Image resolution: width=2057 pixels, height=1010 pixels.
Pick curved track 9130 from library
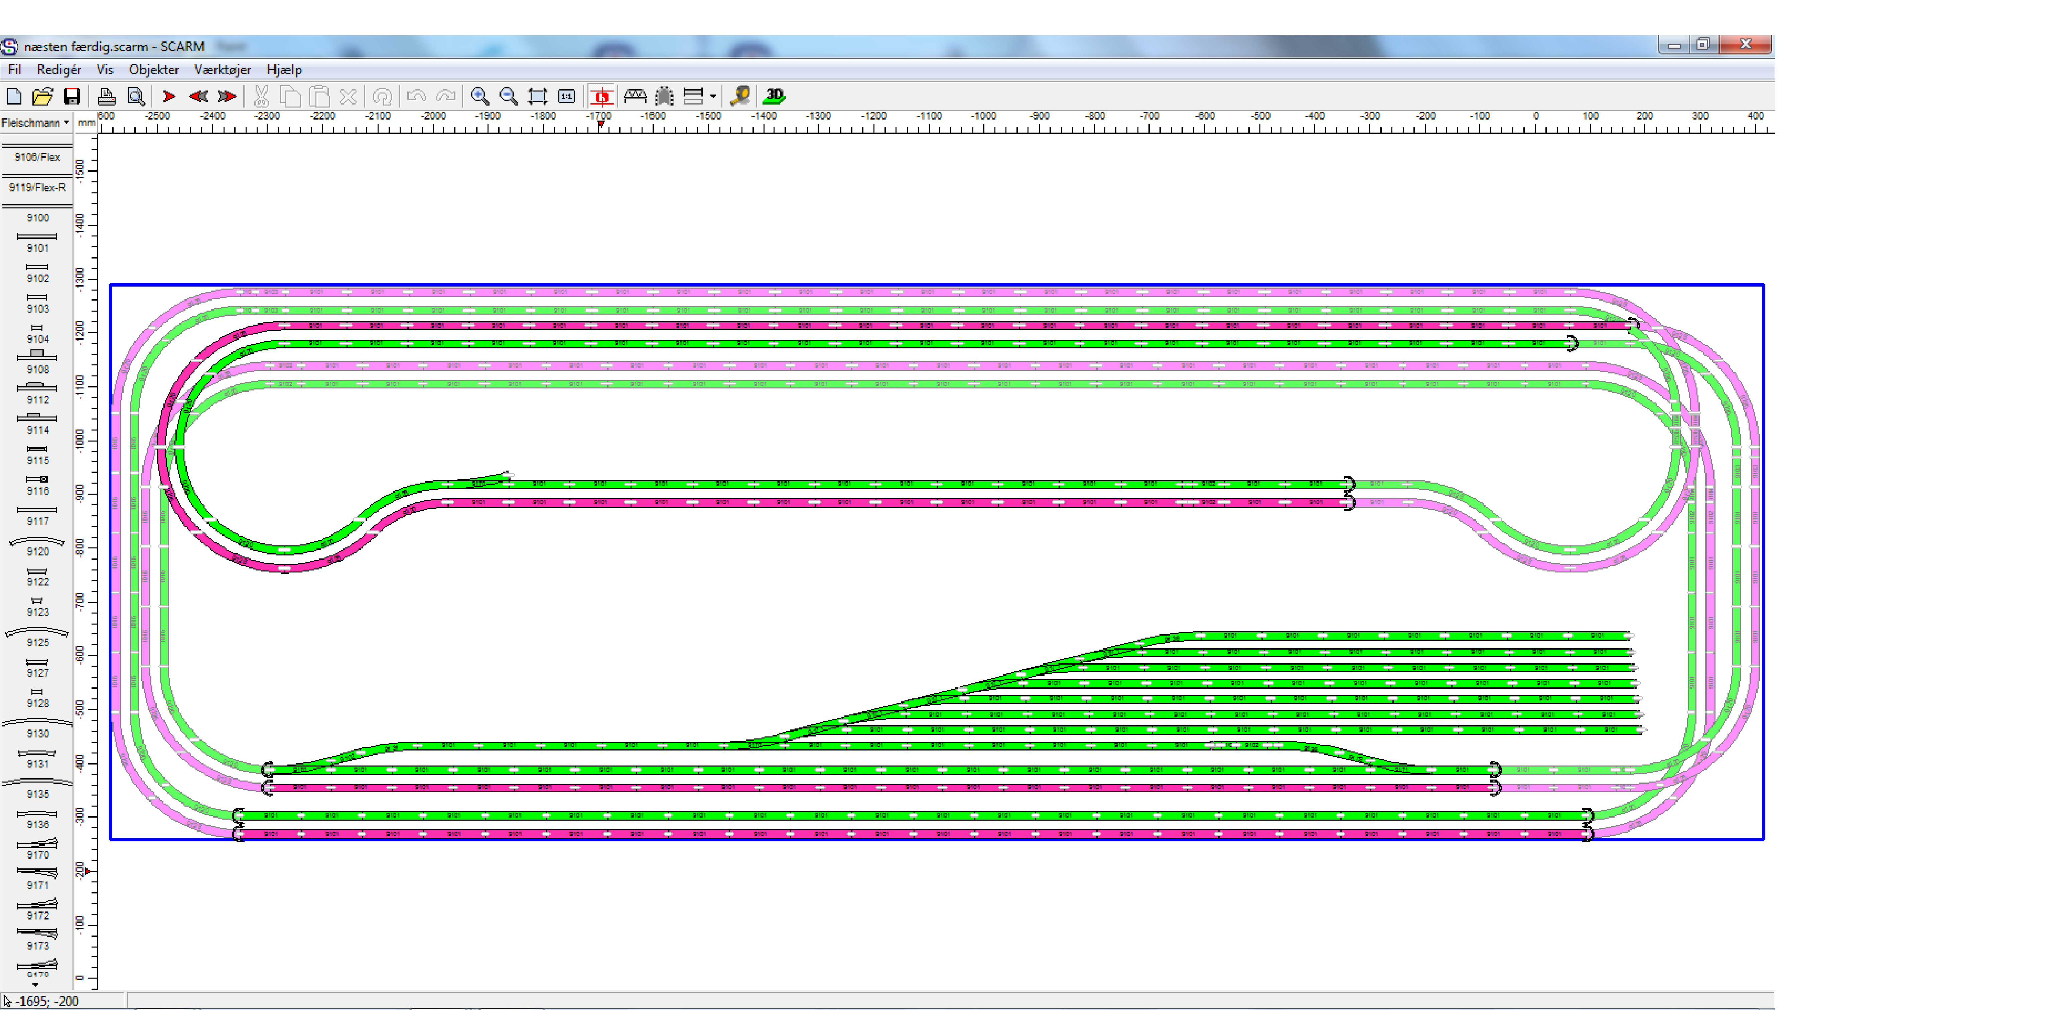(37, 727)
